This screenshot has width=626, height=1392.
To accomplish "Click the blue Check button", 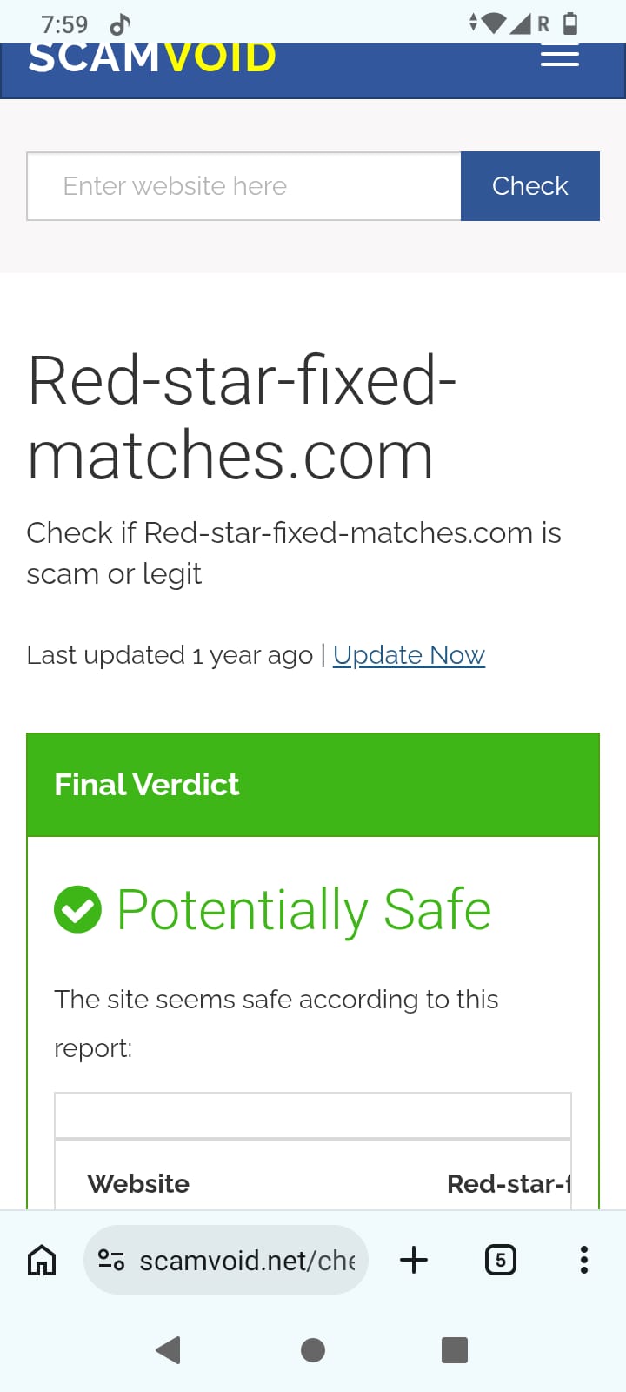I will 529,186.
